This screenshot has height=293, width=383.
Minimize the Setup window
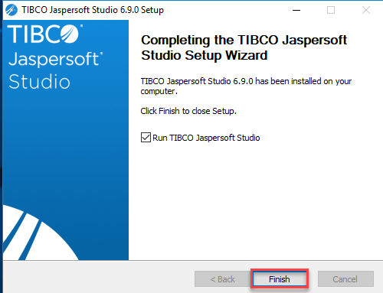[x=296, y=10]
